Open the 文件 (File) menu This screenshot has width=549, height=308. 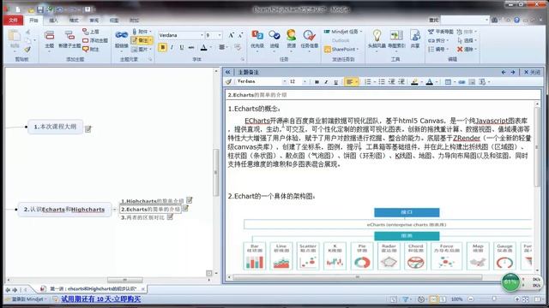pos(14,21)
